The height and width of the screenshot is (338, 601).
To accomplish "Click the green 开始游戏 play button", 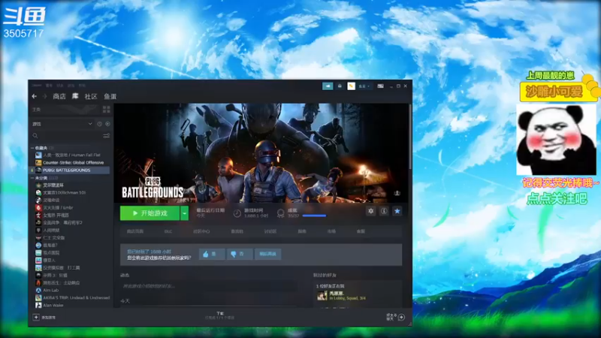I will [x=149, y=213].
